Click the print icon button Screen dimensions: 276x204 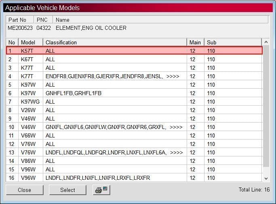point(101,190)
